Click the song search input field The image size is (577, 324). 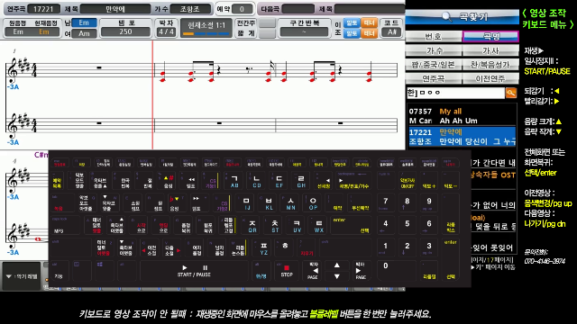pos(455,93)
